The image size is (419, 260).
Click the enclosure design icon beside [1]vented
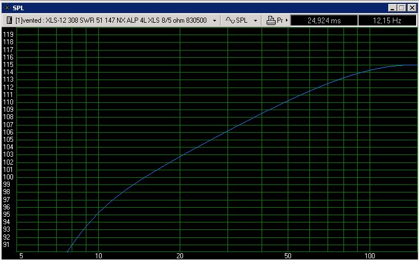(x=9, y=20)
